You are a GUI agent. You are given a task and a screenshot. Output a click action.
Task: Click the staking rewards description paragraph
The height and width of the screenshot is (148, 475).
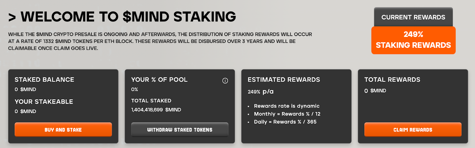(x=160, y=41)
